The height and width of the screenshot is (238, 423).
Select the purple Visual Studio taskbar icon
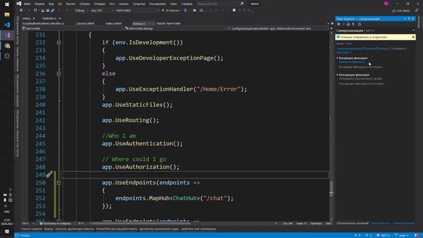click(x=7, y=35)
